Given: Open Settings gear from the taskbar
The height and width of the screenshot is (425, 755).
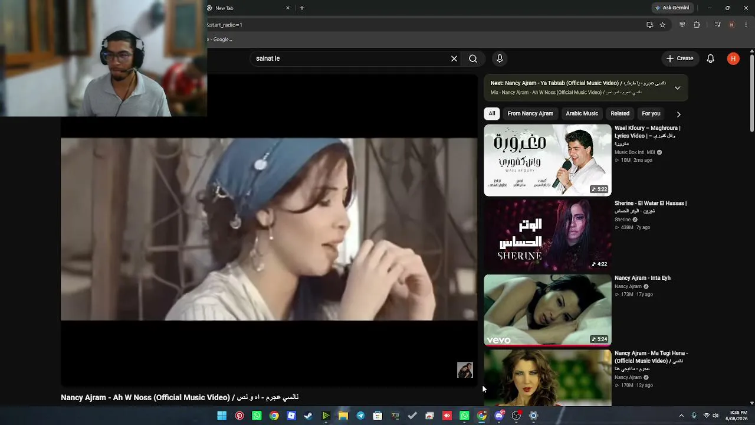Looking at the screenshot, I should pos(534,416).
